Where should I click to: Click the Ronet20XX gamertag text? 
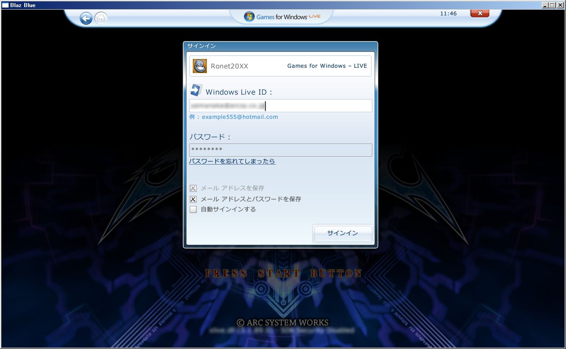(x=229, y=66)
